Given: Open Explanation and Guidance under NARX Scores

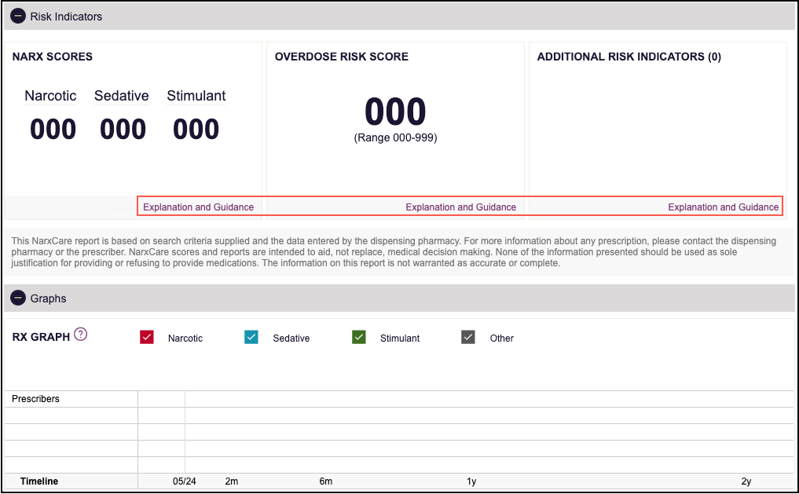Looking at the screenshot, I should [x=200, y=207].
